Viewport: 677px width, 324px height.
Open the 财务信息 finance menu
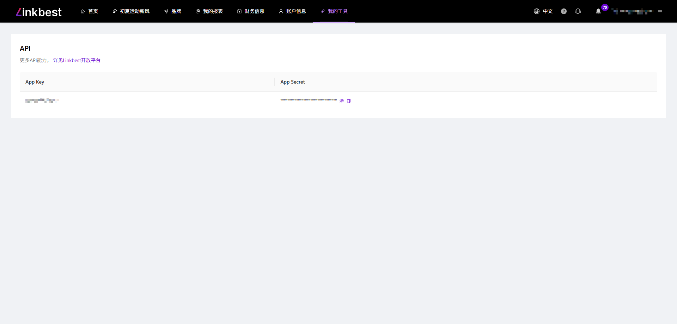[x=251, y=11]
